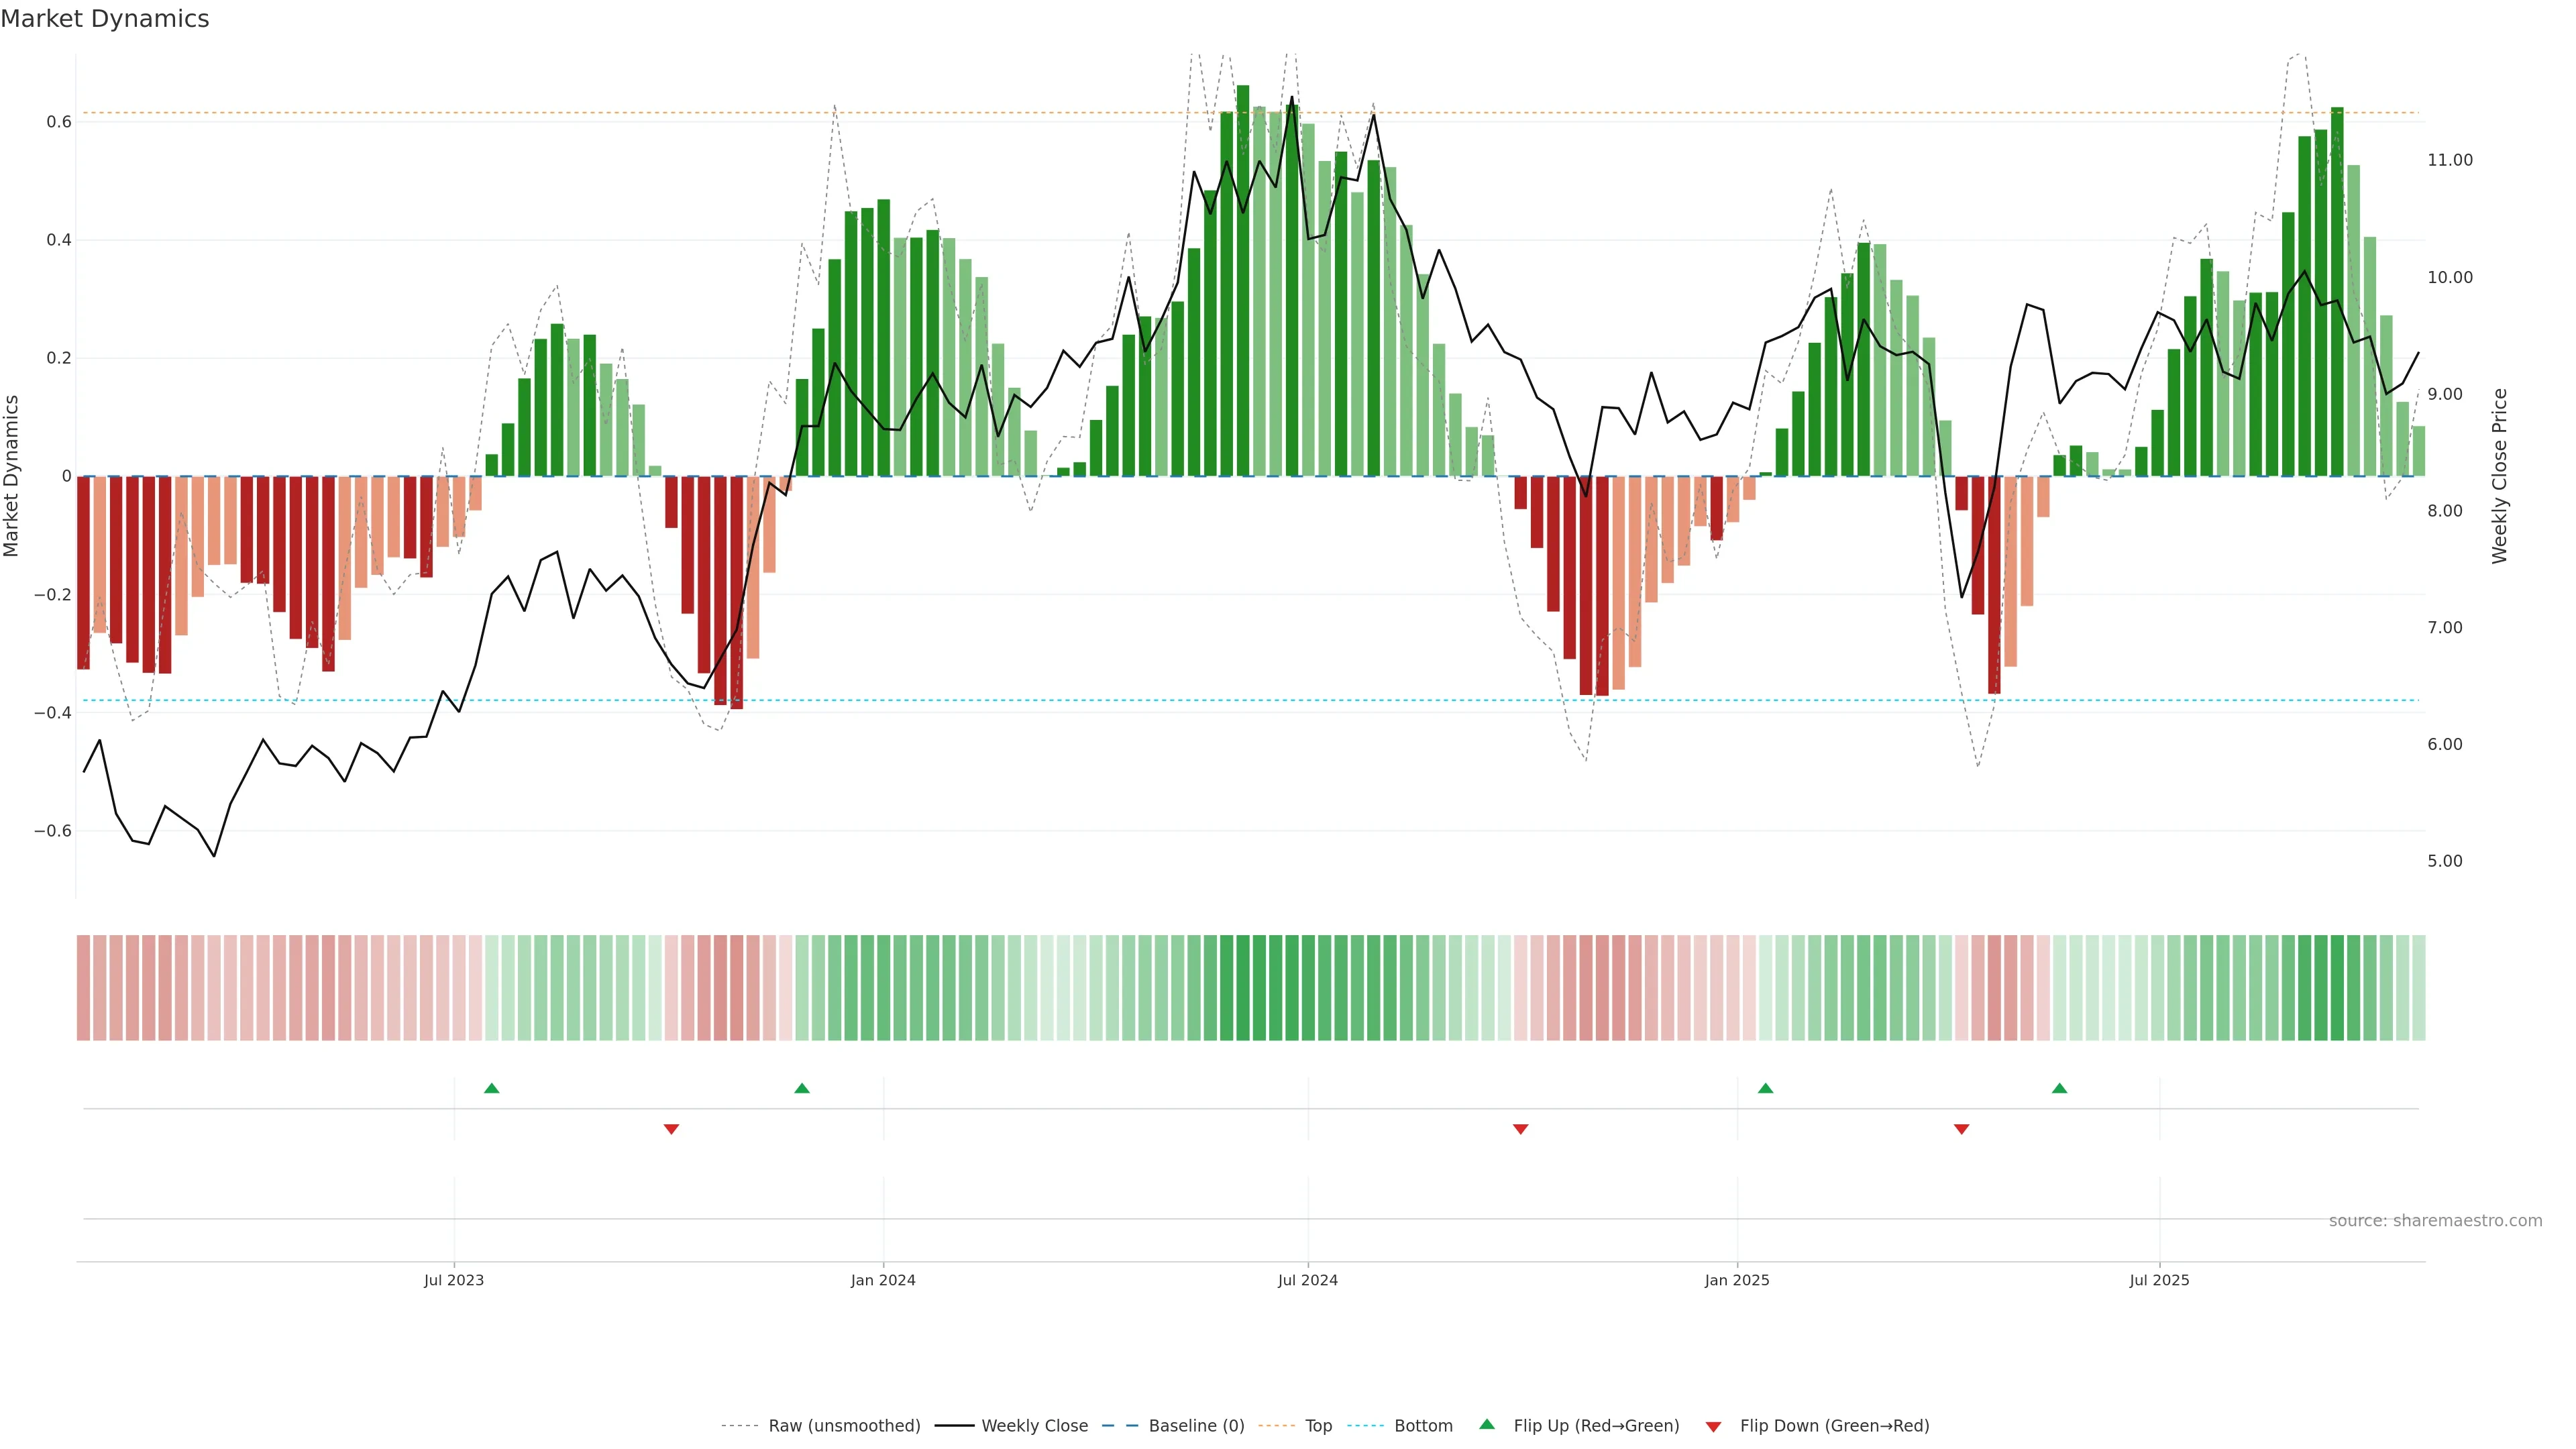Click the red flip-down marker after Jul 2024
Image resolution: width=2576 pixels, height=1449 pixels.
pos(1520,1129)
